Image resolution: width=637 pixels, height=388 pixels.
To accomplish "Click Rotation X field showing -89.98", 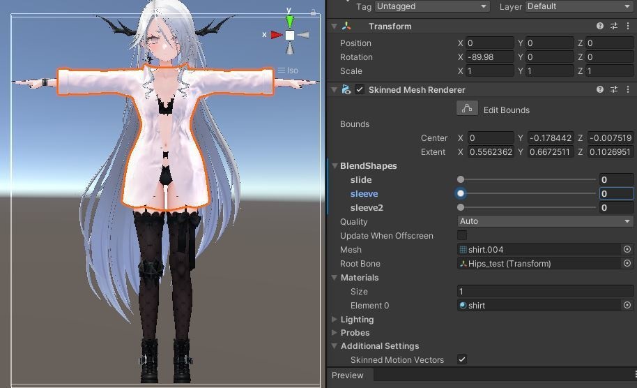I will (489, 57).
